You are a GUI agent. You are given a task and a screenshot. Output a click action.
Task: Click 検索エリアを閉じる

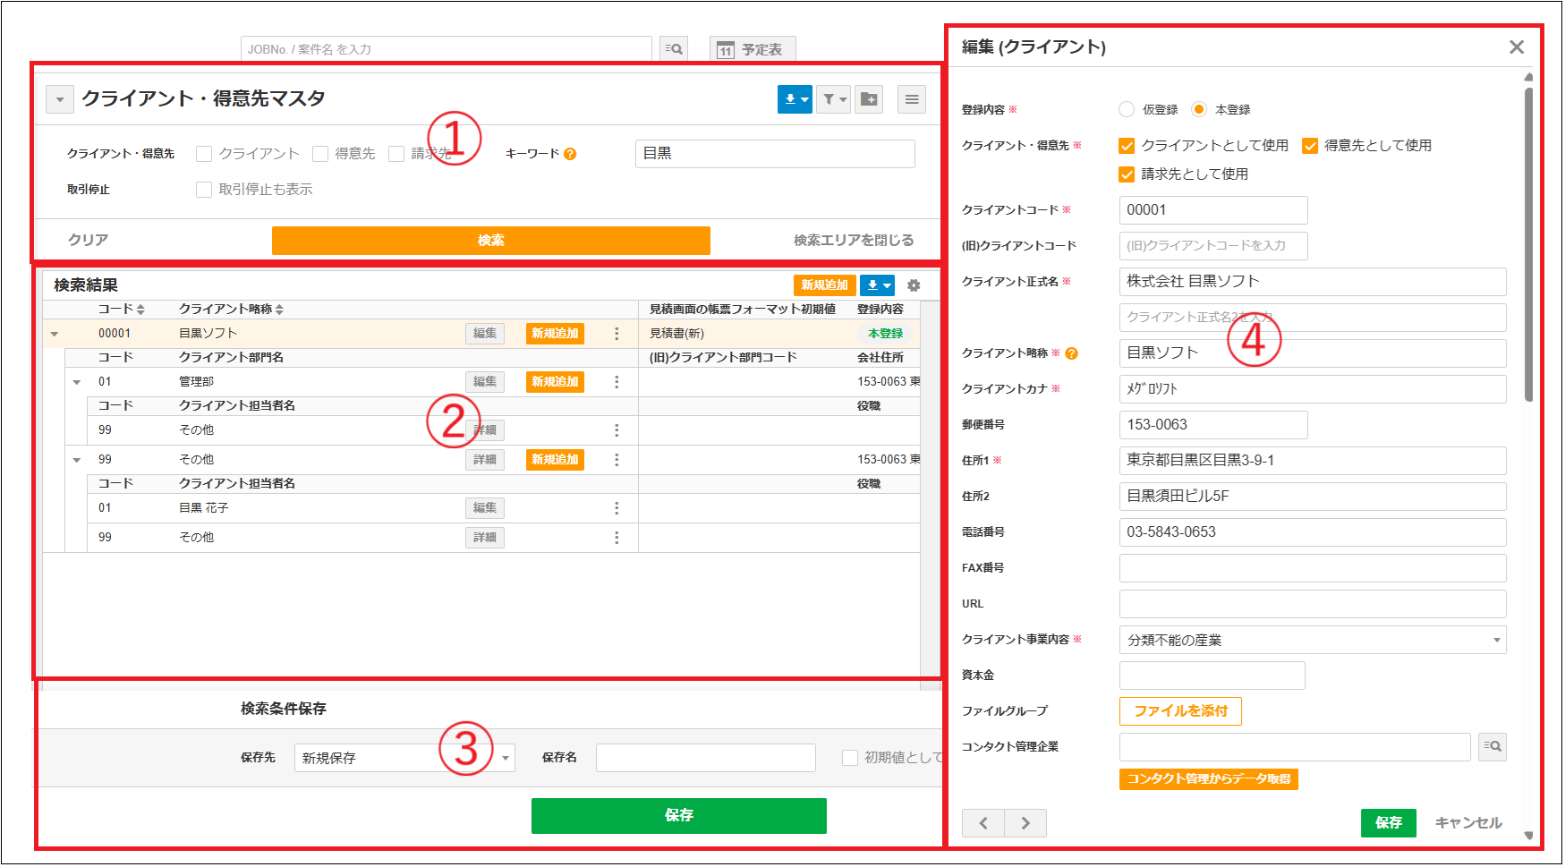pyautogui.click(x=853, y=240)
